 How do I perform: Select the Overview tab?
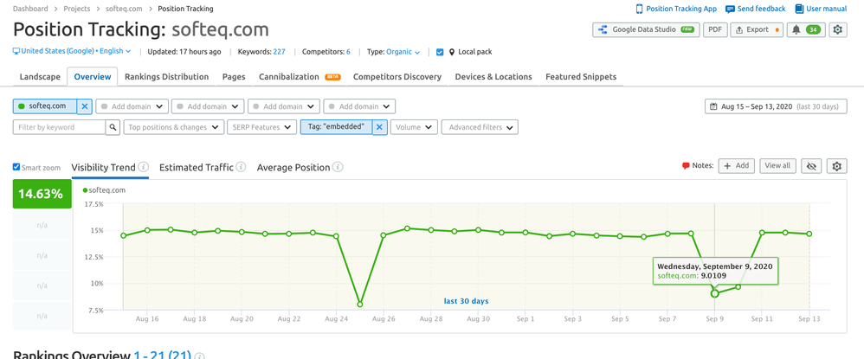point(93,77)
